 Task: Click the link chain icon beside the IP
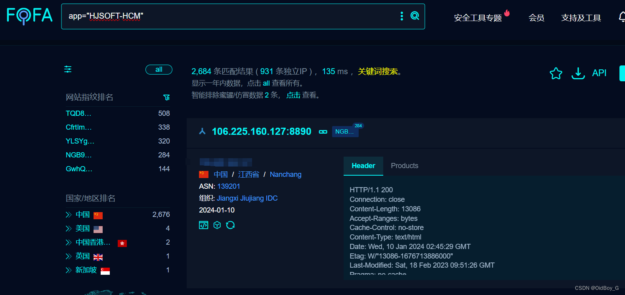pos(323,132)
